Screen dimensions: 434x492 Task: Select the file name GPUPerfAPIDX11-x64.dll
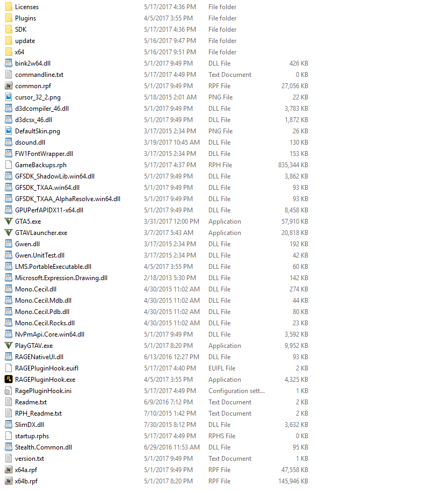(x=49, y=210)
